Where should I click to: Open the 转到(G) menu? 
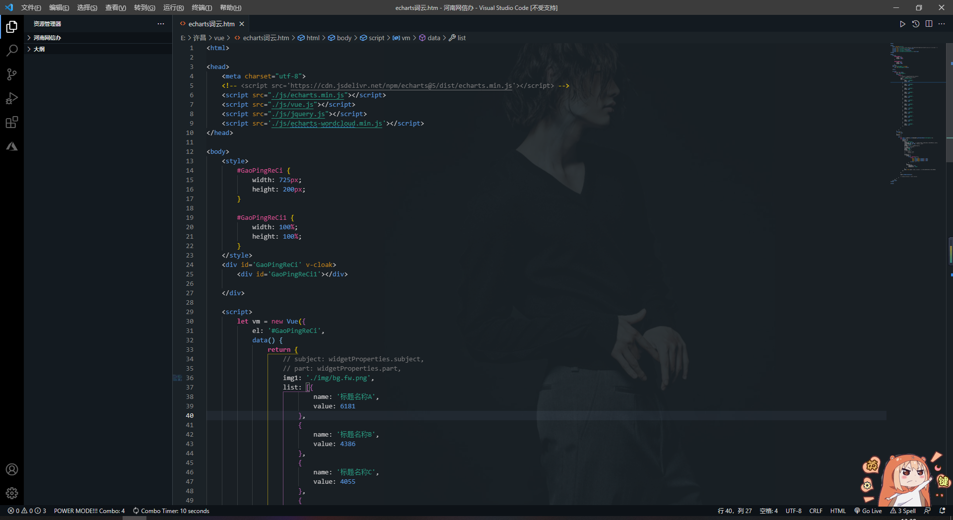coord(144,7)
